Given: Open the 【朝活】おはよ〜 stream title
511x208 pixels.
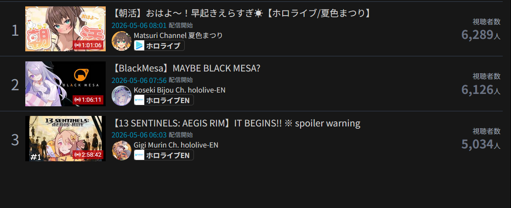Looking at the screenshot, I should click(242, 14).
